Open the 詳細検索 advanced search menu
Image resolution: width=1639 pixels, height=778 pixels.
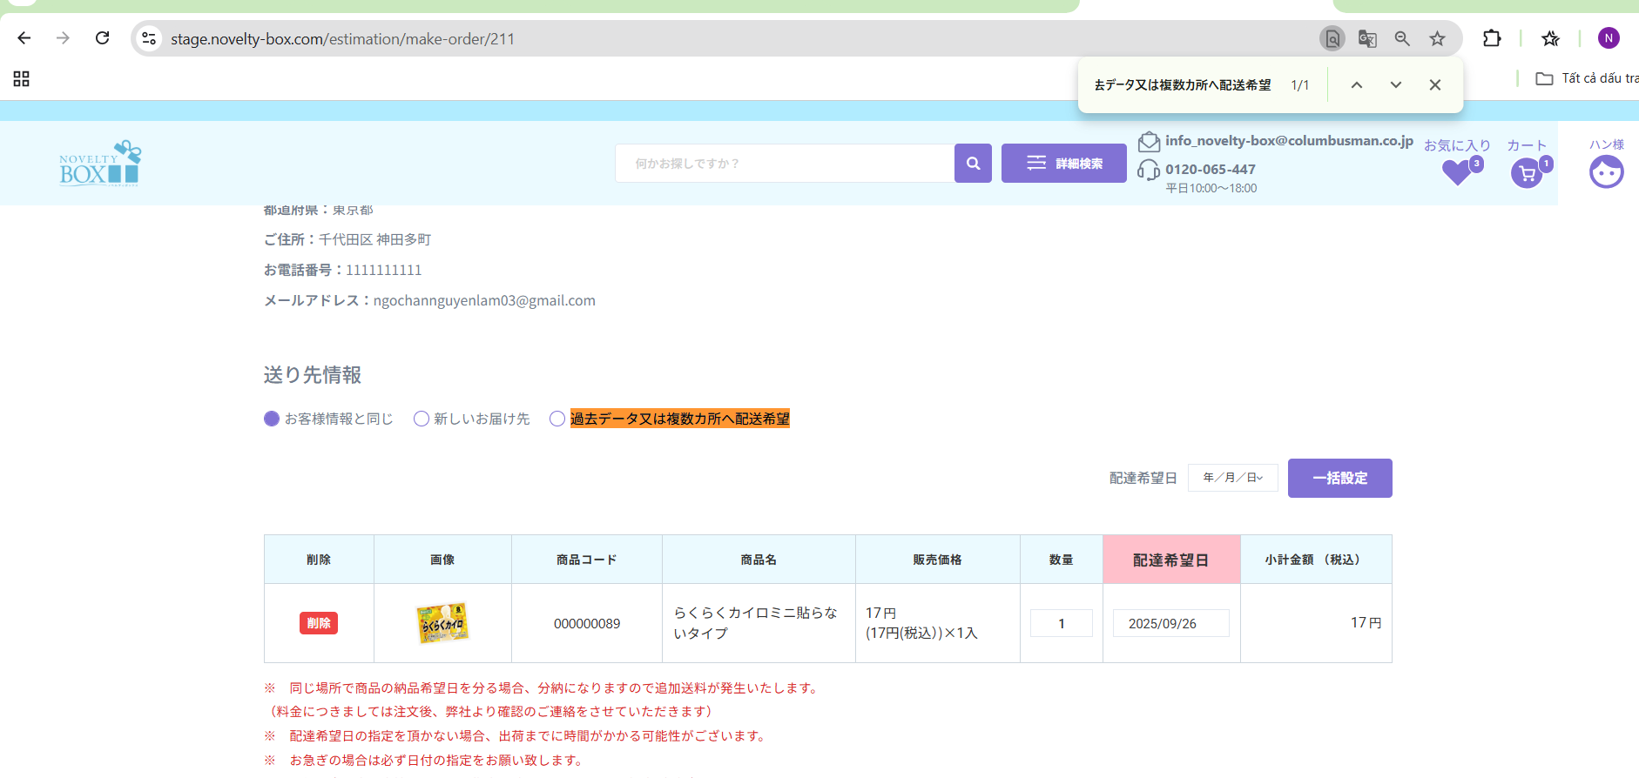1063,164
